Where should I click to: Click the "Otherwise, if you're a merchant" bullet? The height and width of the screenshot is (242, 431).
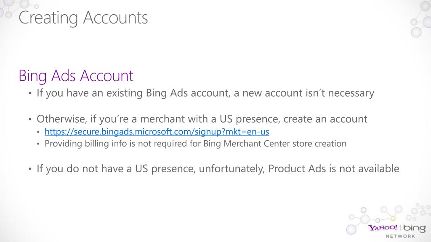click(x=202, y=119)
